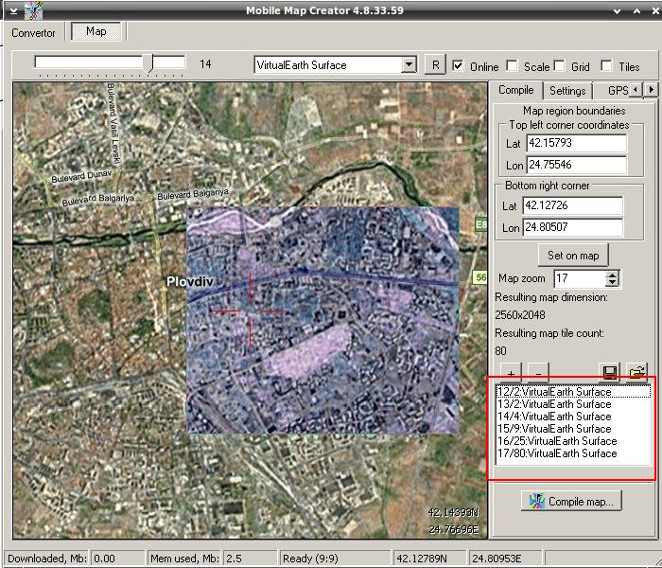Click the Compile map button

572,501
